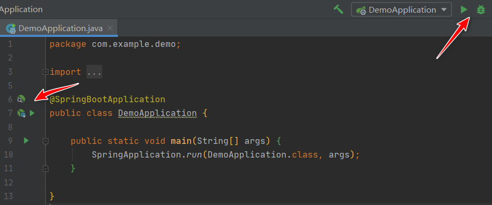Click the String[] parameter type on line 9
This screenshot has width=492, height=205.
pyautogui.click(x=218, y=141)
